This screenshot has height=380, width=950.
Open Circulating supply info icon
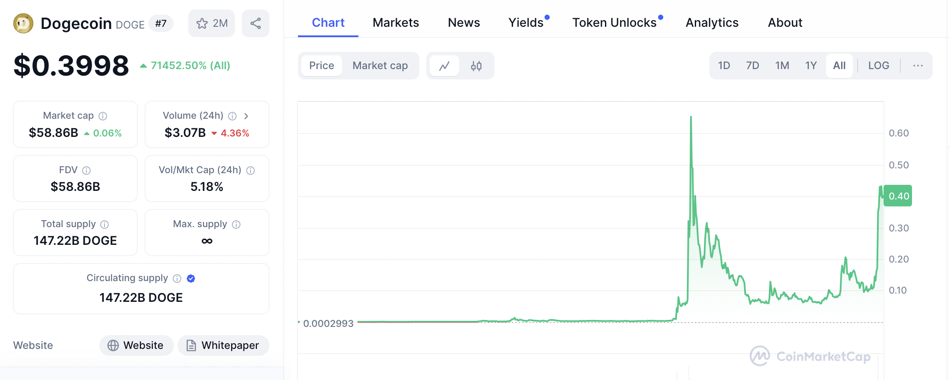pos(177,279)
